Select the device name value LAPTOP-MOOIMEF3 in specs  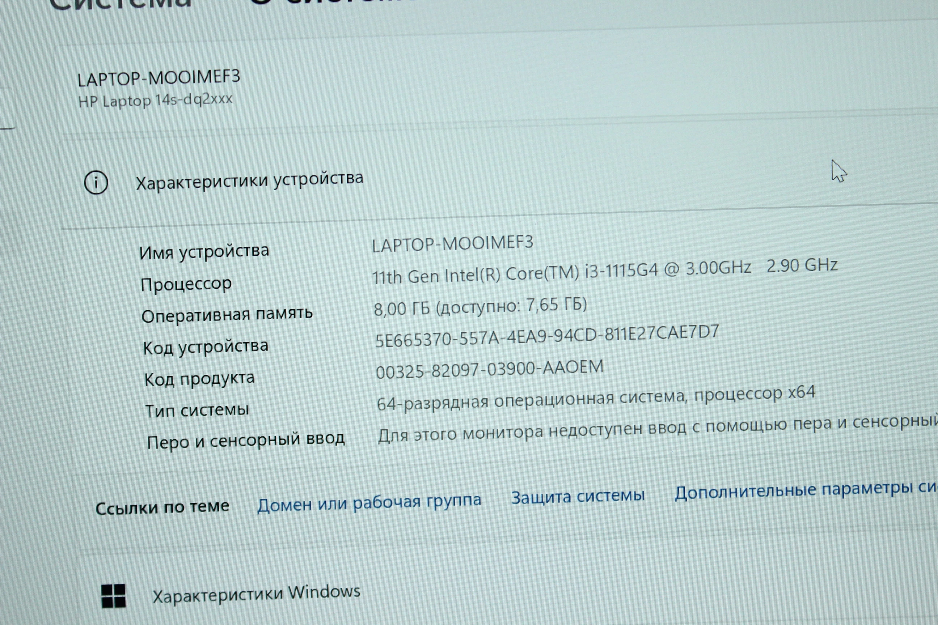(x=452, y=243)
